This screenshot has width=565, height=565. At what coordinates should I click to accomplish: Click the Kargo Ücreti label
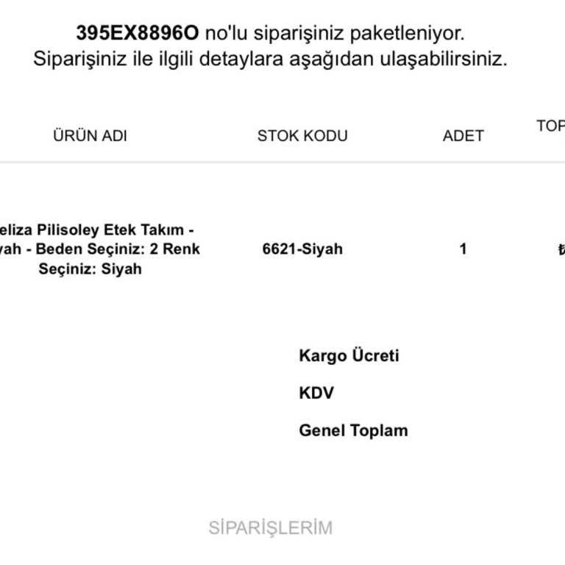coord(349,356)
